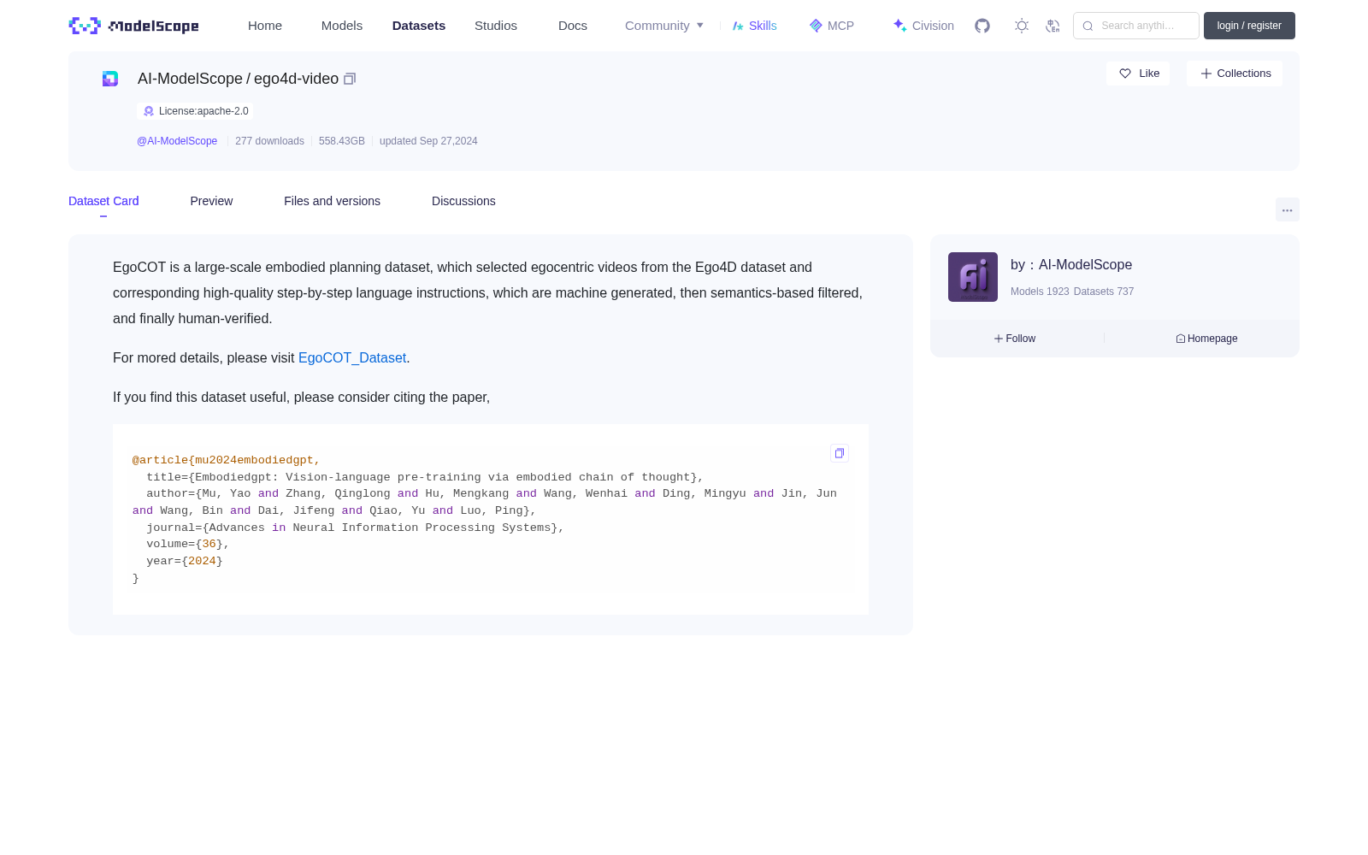Expand the Community dropdown menu
Screen dimensions: 1368x855
[x=664, y=26]
